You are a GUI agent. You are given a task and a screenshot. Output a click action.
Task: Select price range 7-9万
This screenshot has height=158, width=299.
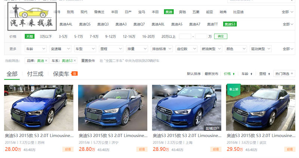94,37
